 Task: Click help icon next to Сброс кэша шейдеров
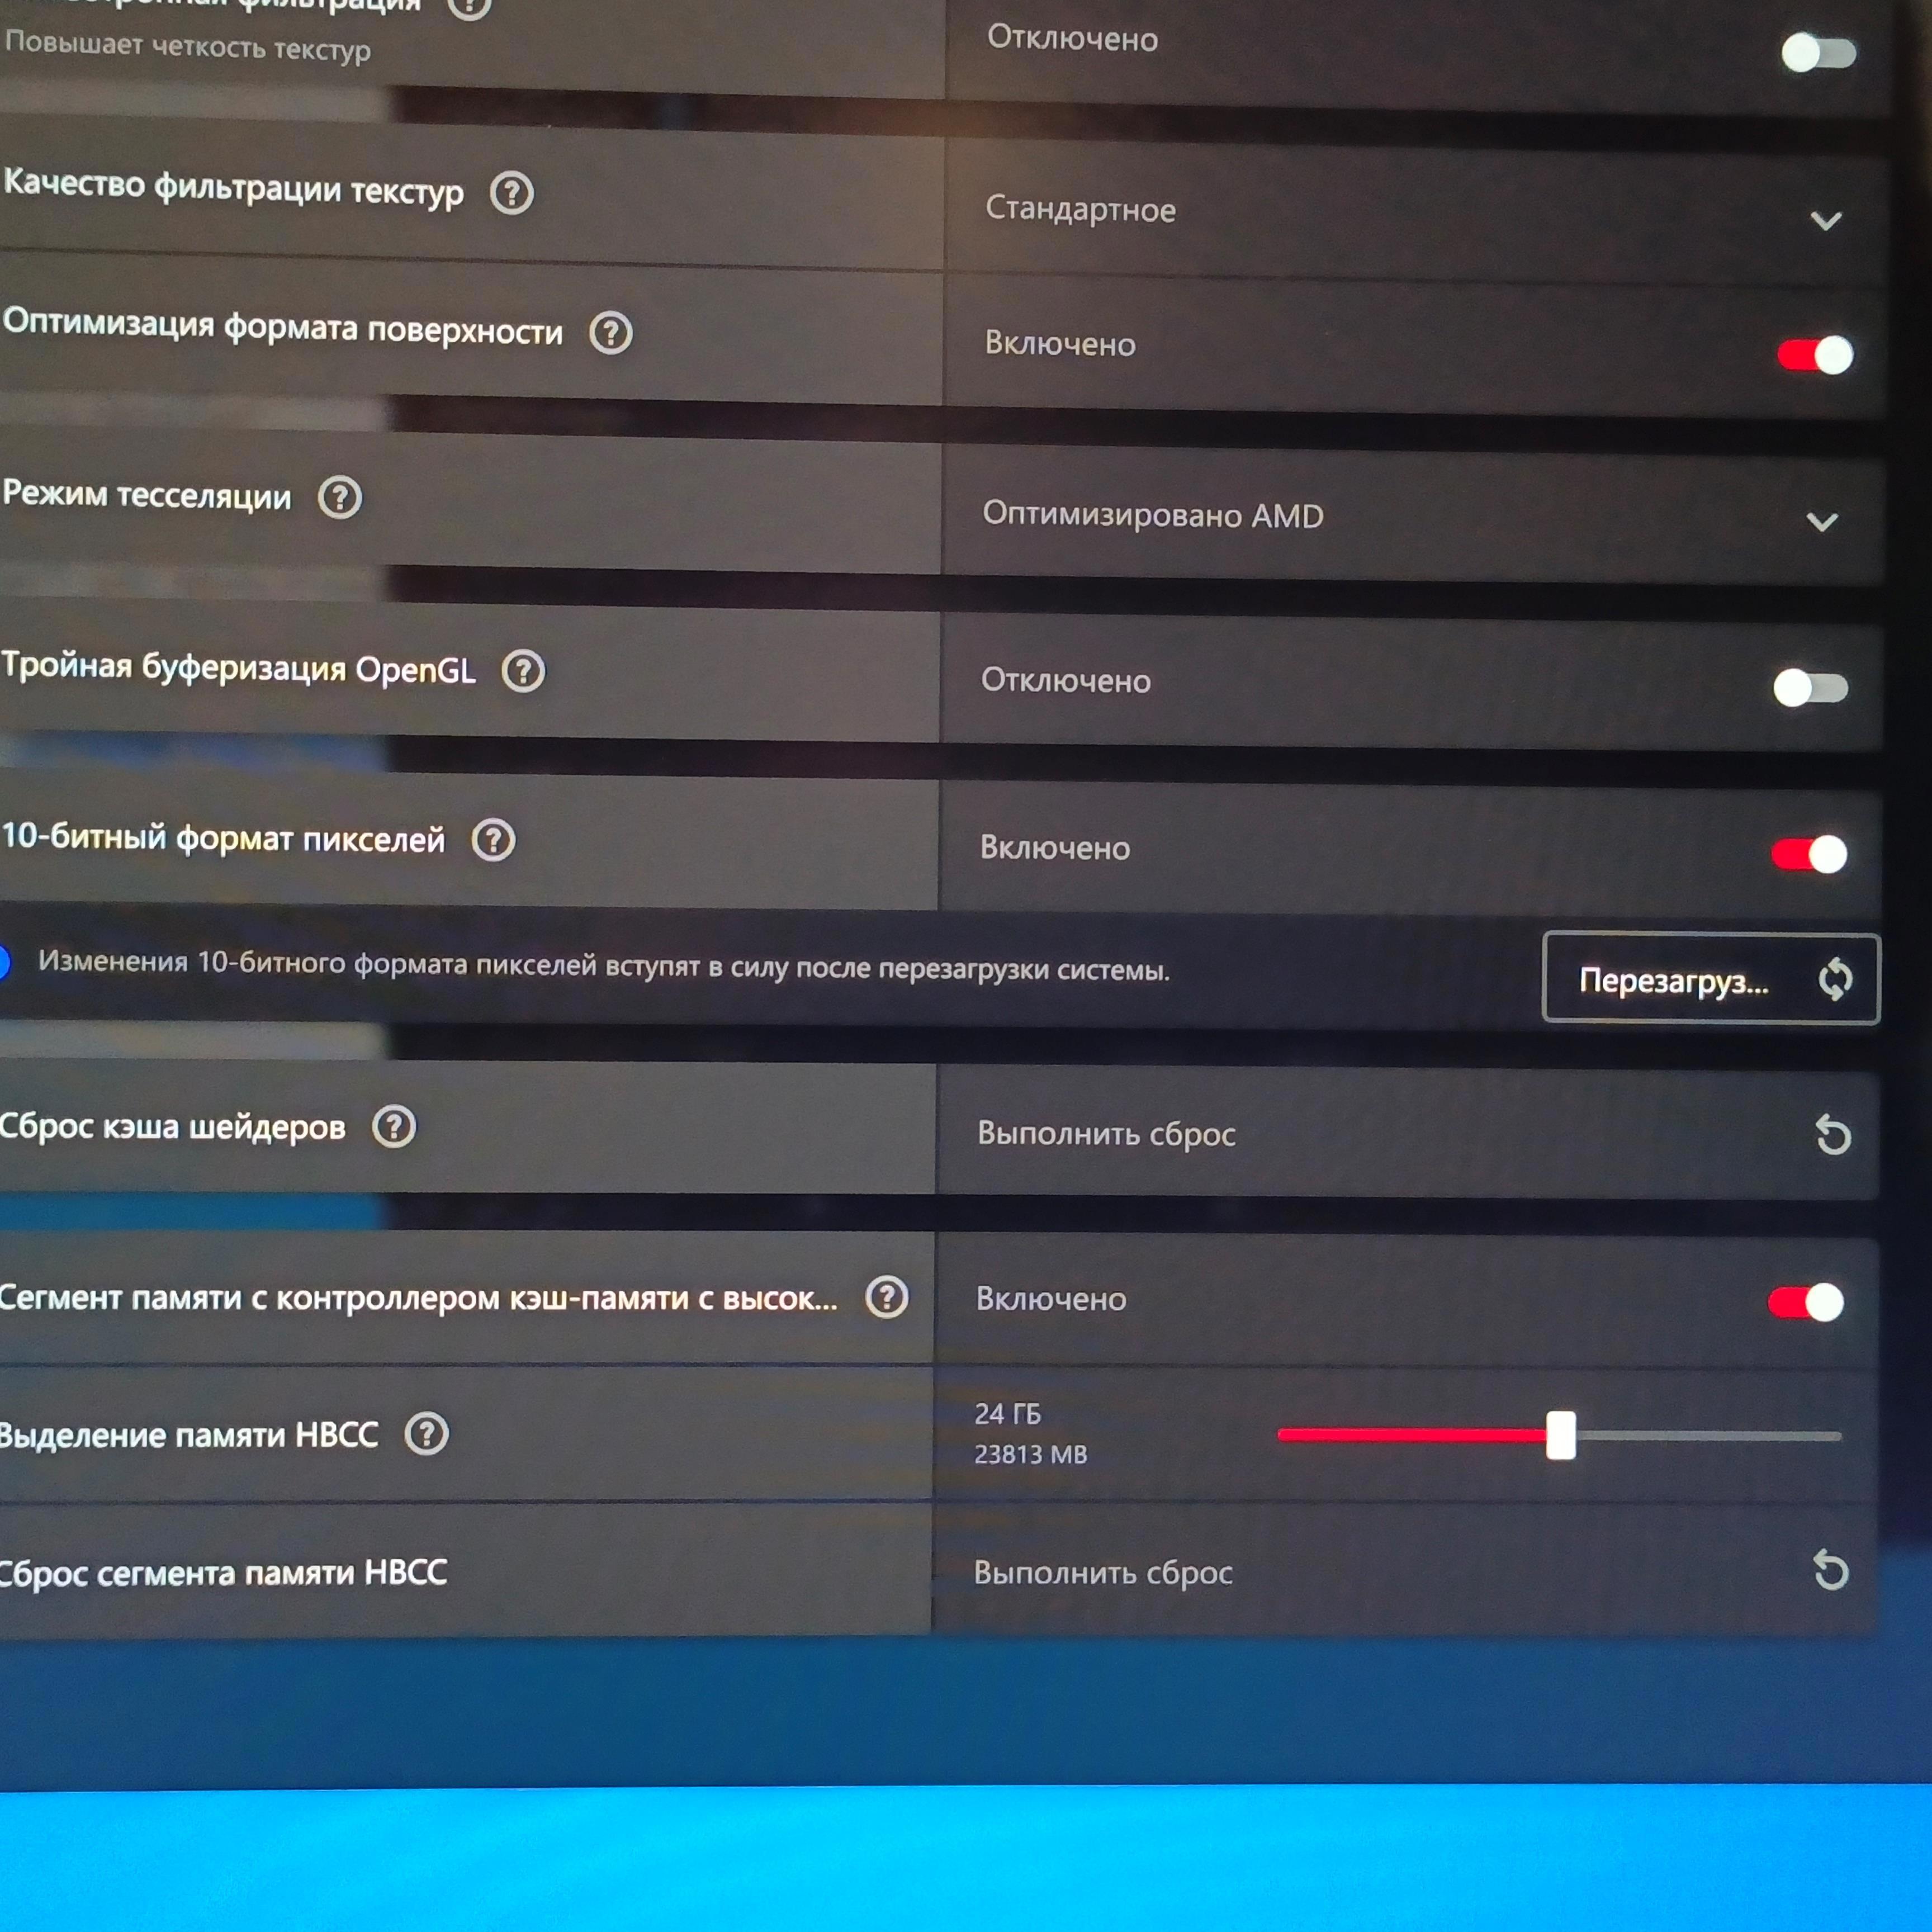[x=394, y=1127]
